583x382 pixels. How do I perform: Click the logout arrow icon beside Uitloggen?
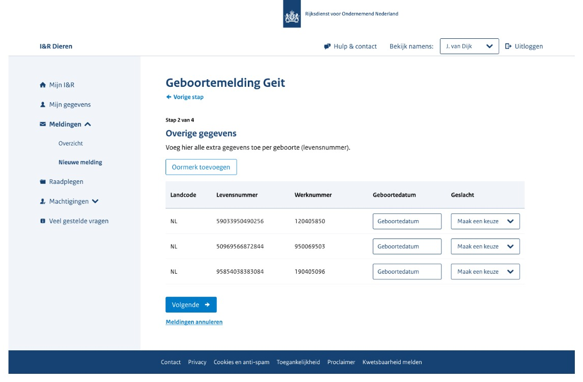tap(508, 46)
